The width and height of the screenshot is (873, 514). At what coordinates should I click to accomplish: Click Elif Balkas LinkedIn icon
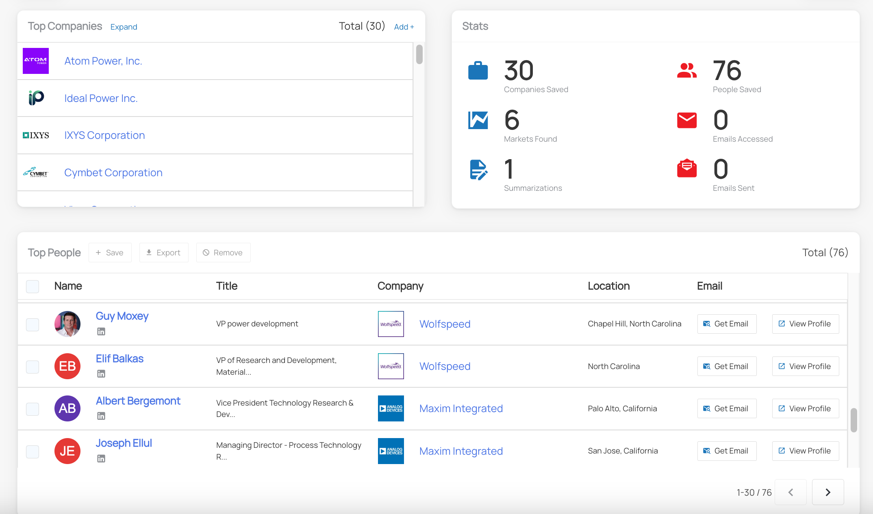(101, 374)
